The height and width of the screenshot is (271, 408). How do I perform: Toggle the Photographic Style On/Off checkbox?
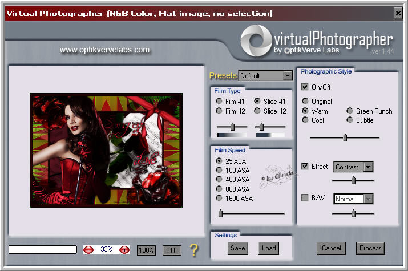305,87
